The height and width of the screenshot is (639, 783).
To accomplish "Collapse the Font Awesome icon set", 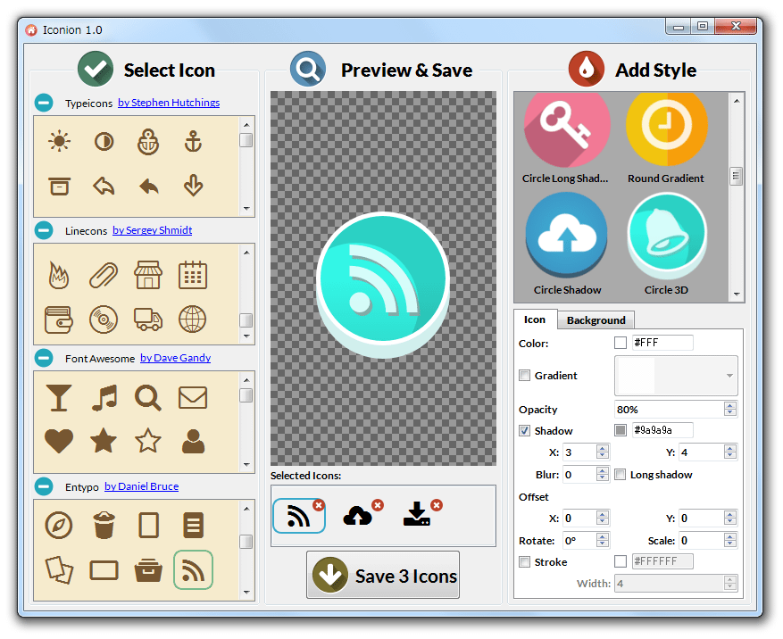I will click(44, 358).
